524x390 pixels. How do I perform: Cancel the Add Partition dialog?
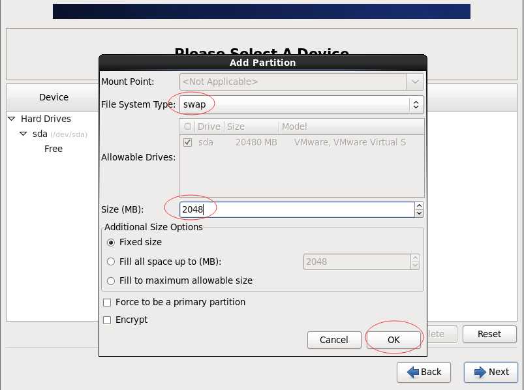(x=334, y=340)
